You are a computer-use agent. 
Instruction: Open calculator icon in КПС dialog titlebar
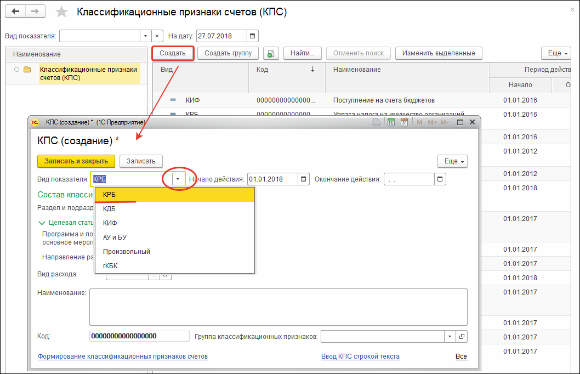[391, 122]
